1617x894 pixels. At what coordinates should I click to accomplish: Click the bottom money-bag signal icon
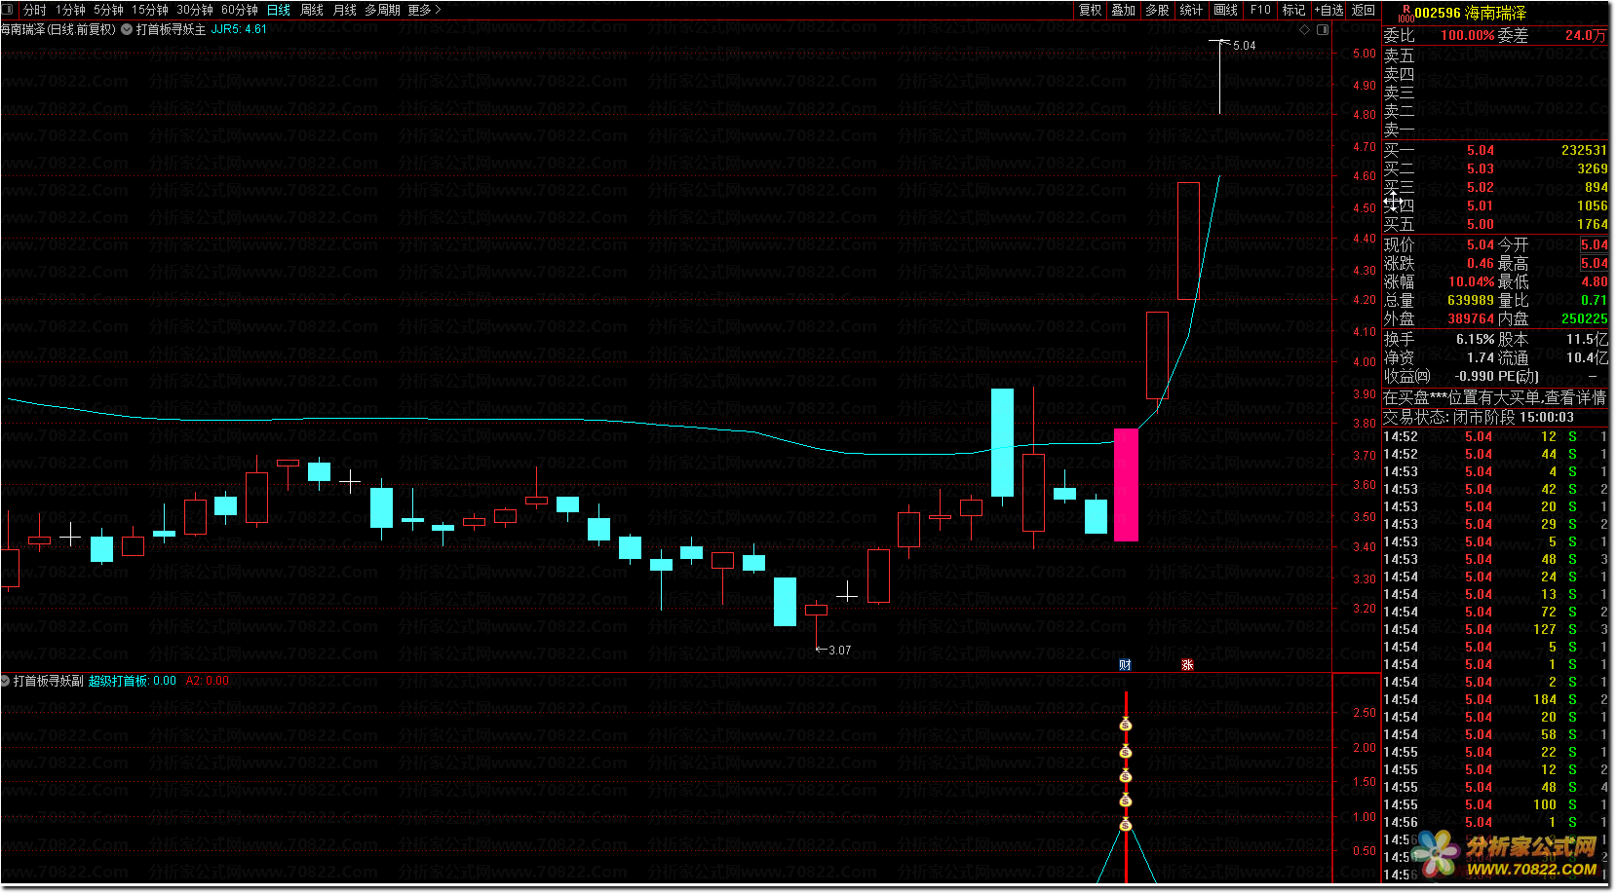[1126, 825]
